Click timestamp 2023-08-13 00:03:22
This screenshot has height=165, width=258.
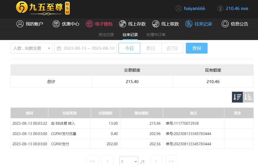click(30, 123)
